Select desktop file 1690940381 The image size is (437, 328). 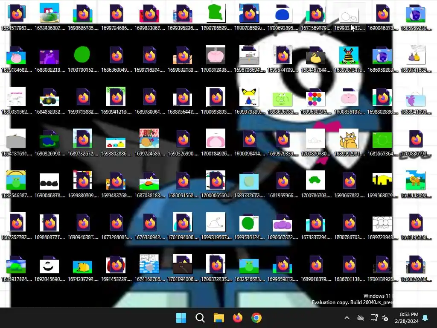(83, 226)
